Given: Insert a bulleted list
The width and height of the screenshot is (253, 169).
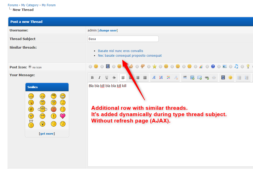Looking at the screenshot, I should 239,77.
